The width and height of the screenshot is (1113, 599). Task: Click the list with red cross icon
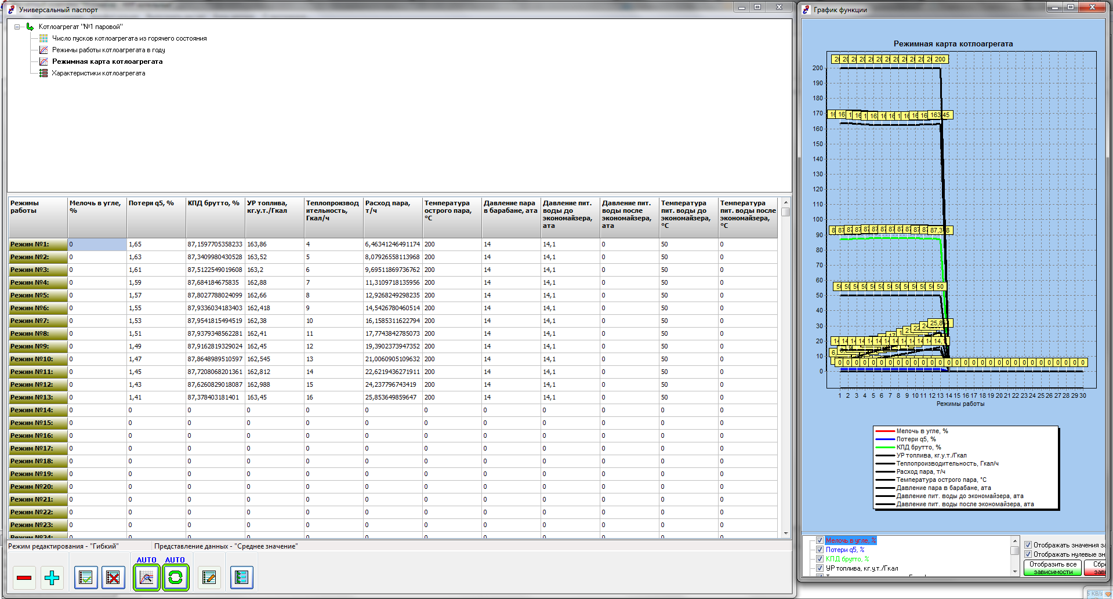[113, 578]
